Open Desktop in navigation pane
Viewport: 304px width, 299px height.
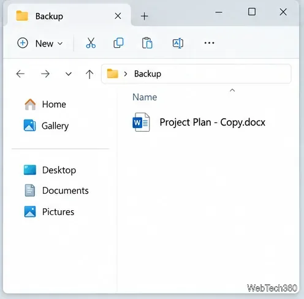[x=50, y=170]
